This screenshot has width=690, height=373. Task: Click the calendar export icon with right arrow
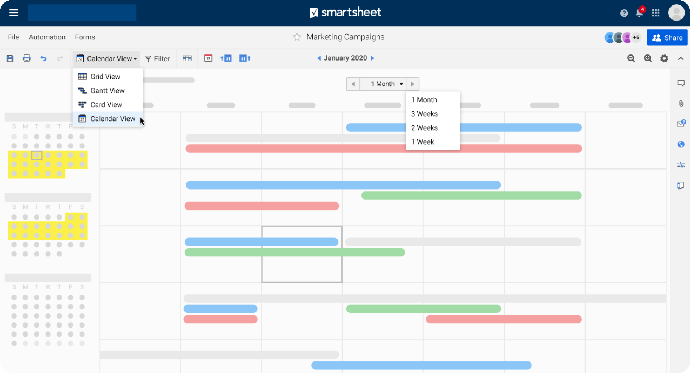[245, 58]
